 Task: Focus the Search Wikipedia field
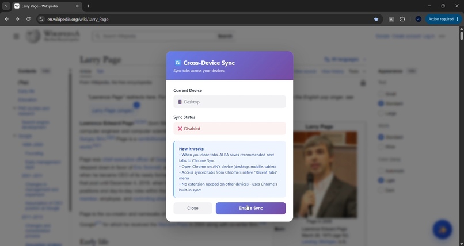coord(154,36)
